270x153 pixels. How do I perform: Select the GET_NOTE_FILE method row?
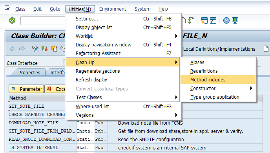point(36,106)
